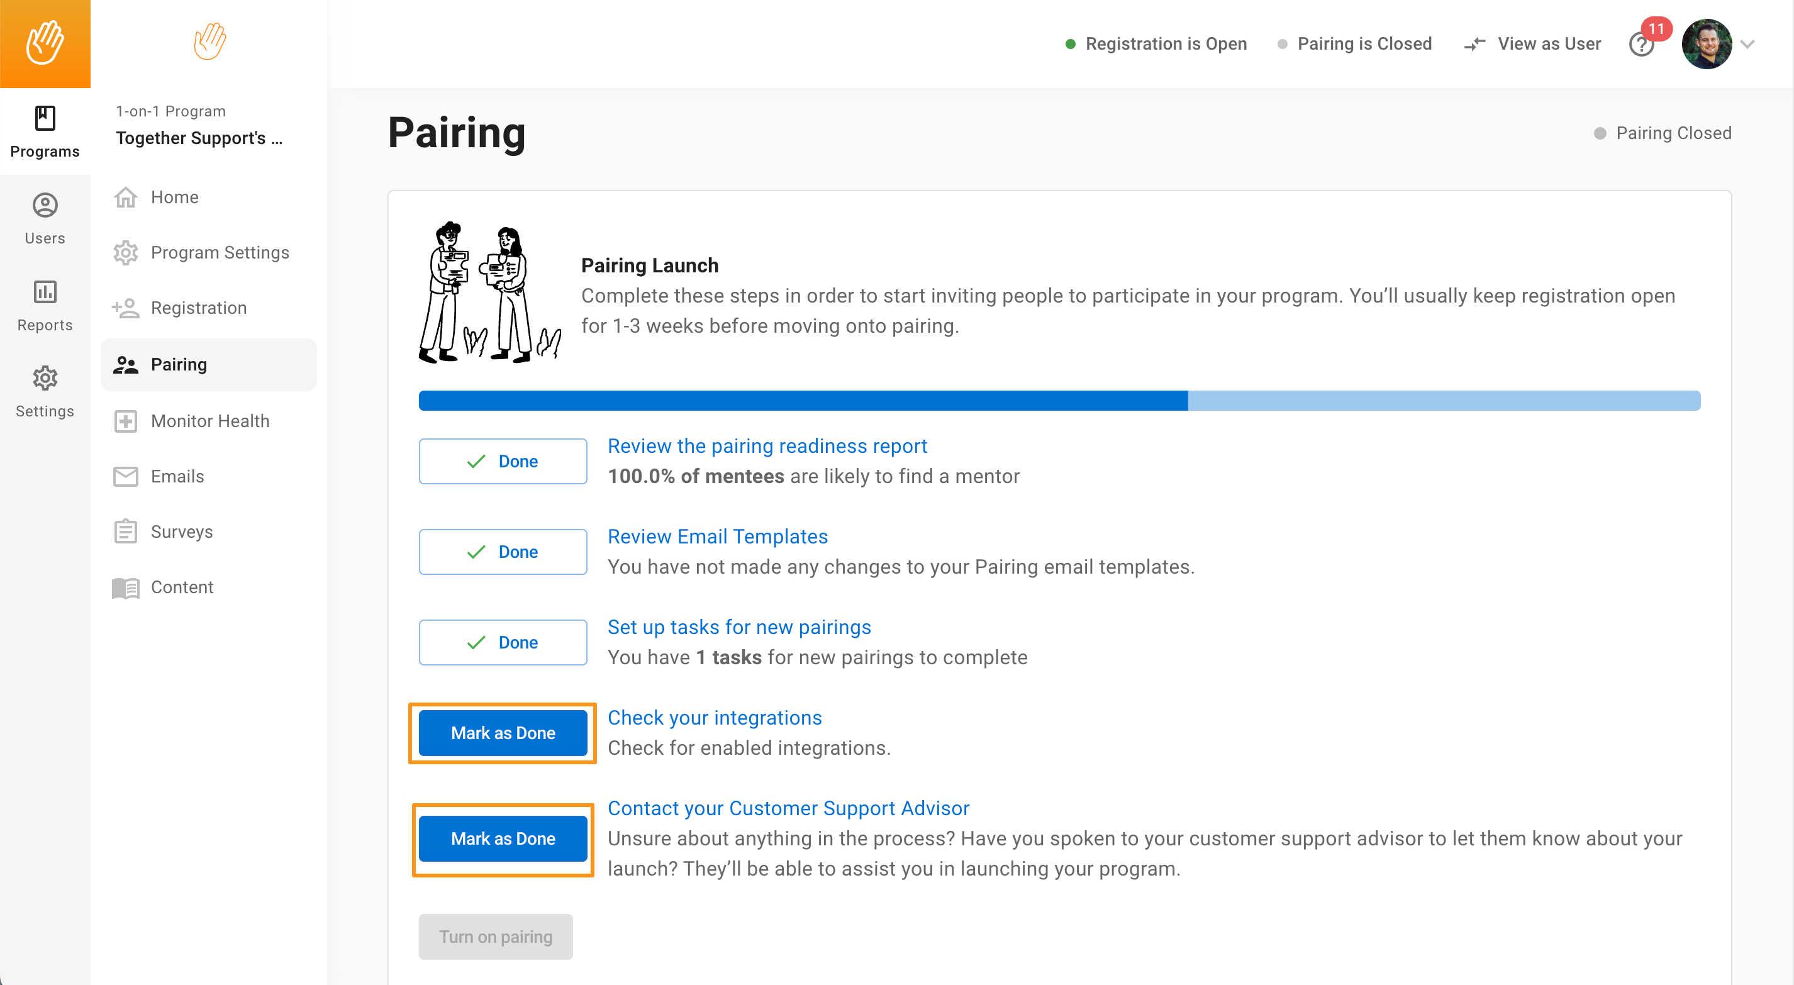The image size is (1794, 985).
Task: Open the help question mark icon
Action: coord(1641,45)
